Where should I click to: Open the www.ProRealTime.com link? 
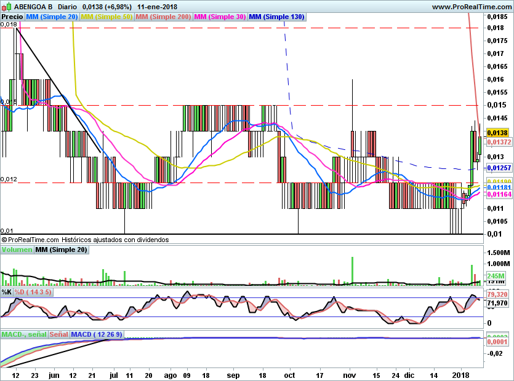coord(472,7)
